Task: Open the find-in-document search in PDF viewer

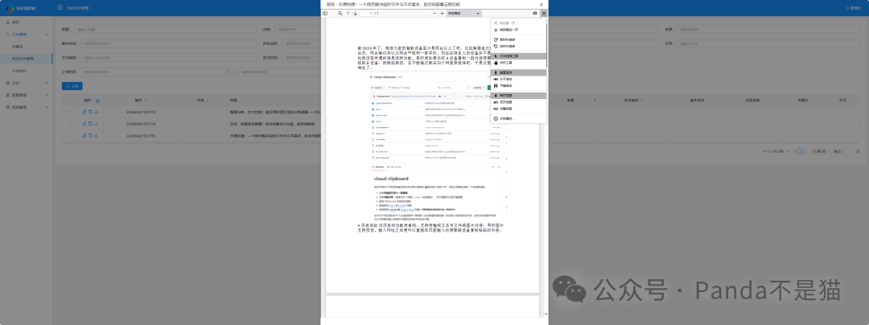Action: click(340, 14)
